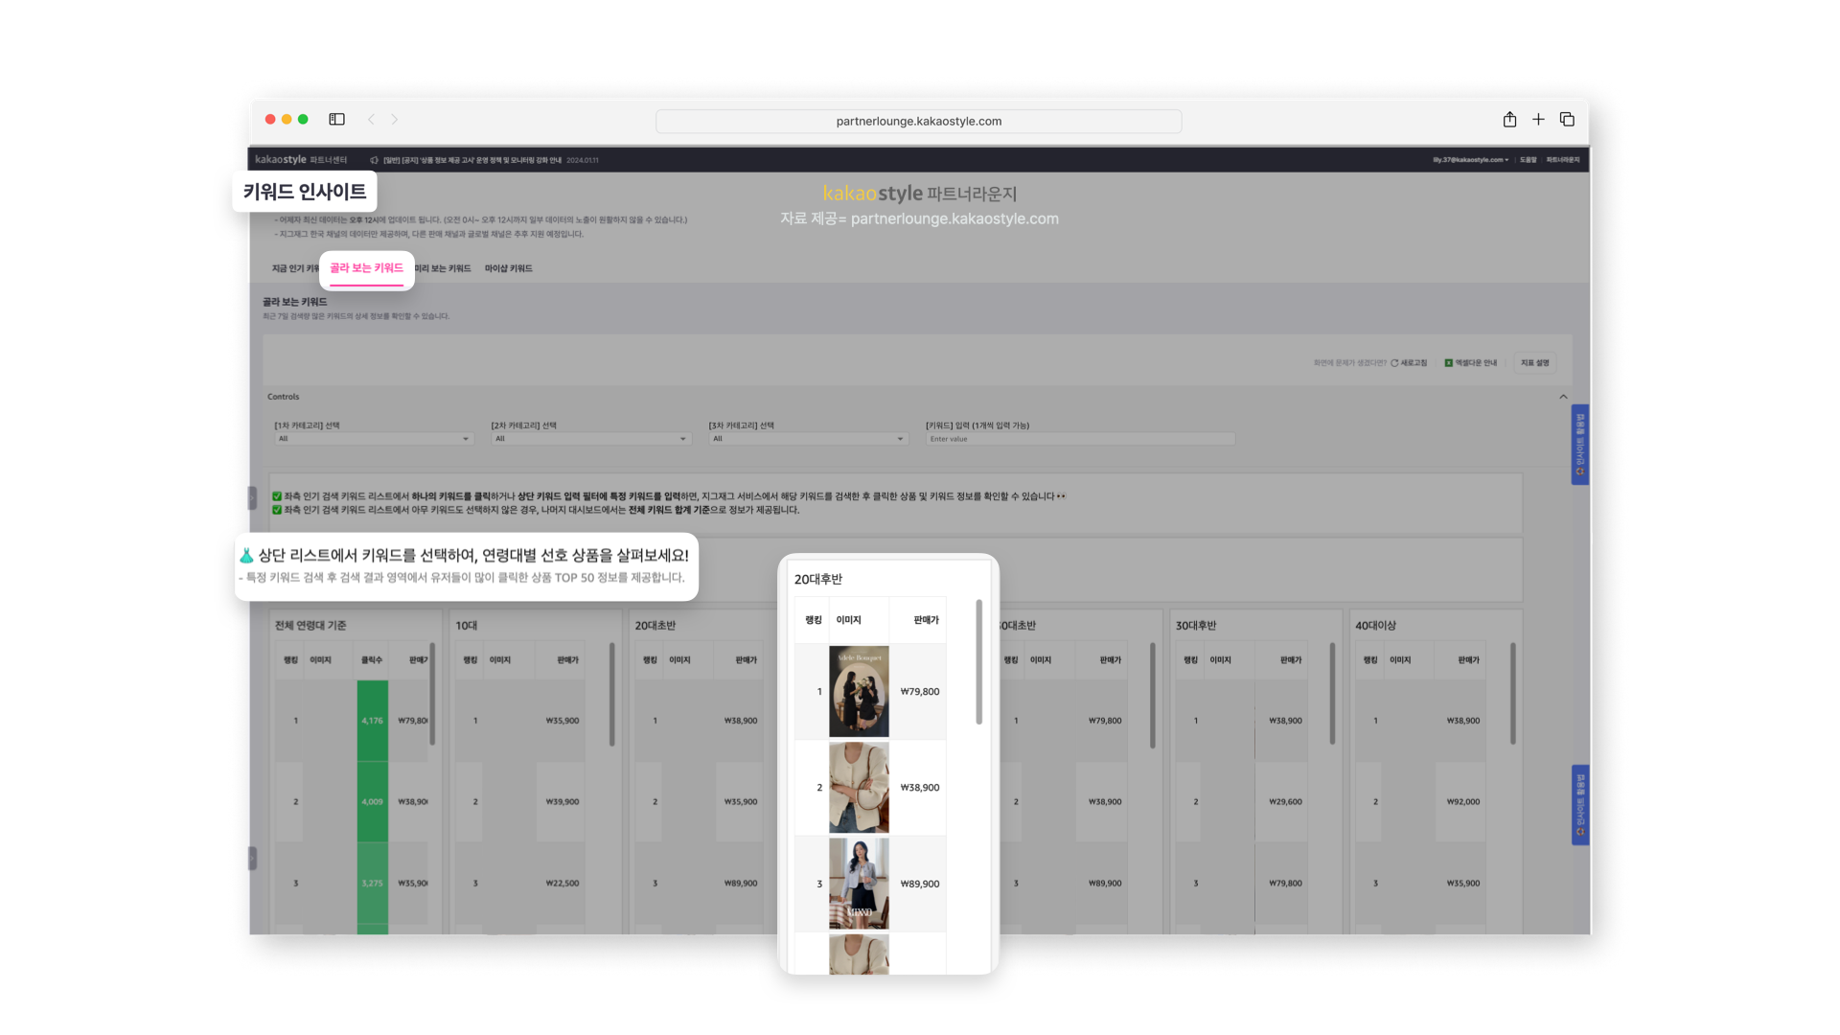The width and height of the screenshot is (1840, 1035).
Task: Click the rank 2 cream jacket thumbnail
Action: tap(859, 787)
